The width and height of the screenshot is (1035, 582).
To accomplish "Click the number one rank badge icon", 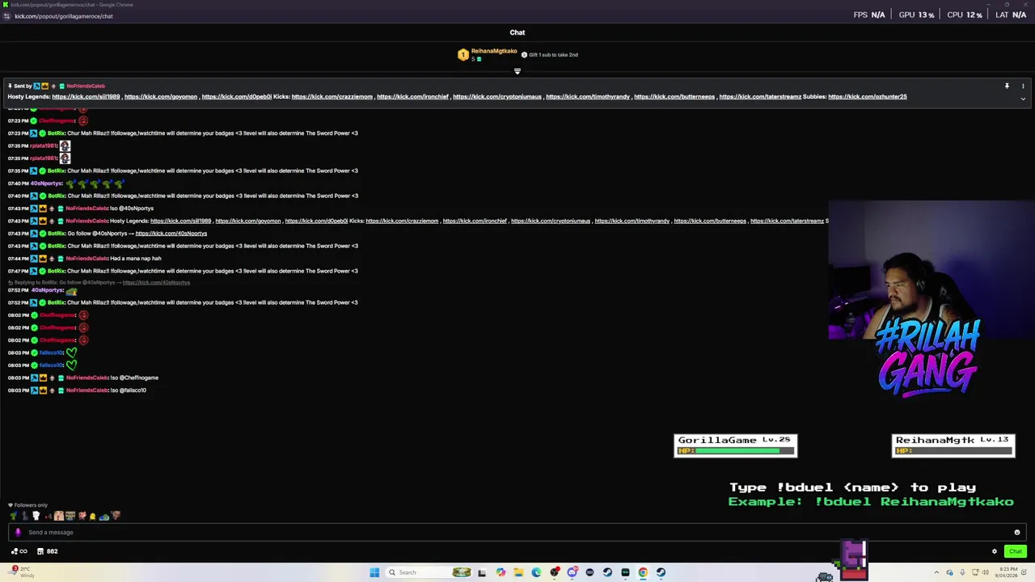I will pyautogui.click(x=463, y=55).
